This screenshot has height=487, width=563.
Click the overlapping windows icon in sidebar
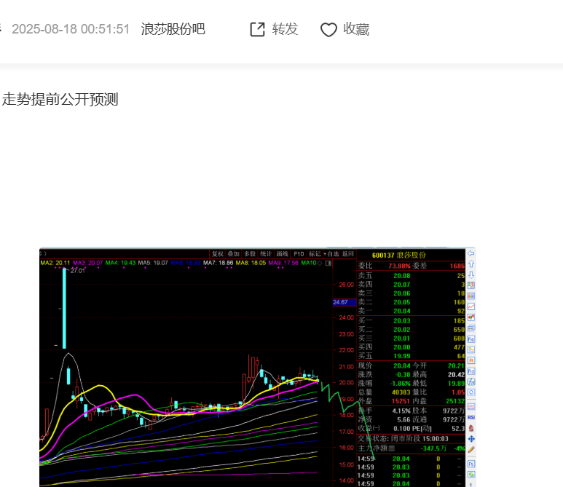471,328
